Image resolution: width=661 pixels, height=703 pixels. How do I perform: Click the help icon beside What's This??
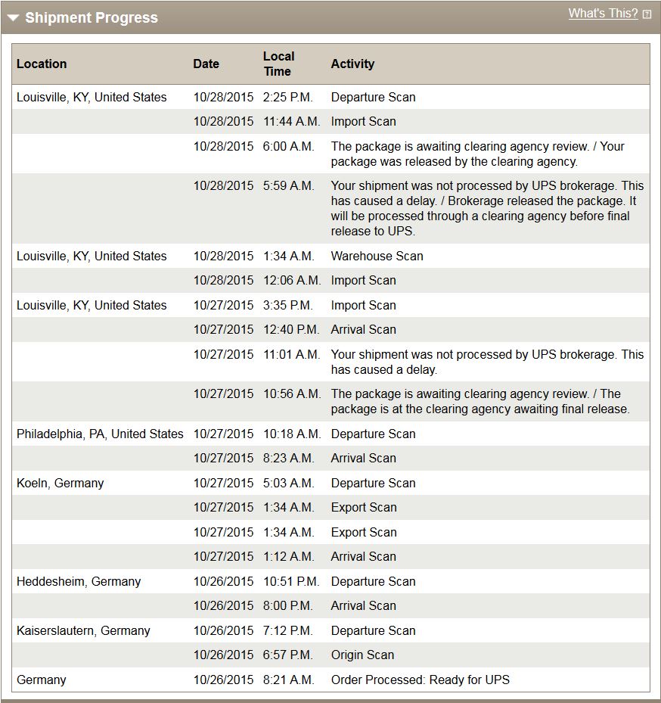[x=647, y=14]
